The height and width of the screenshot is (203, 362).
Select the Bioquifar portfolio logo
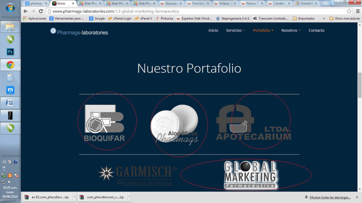(x=105, y=123)
